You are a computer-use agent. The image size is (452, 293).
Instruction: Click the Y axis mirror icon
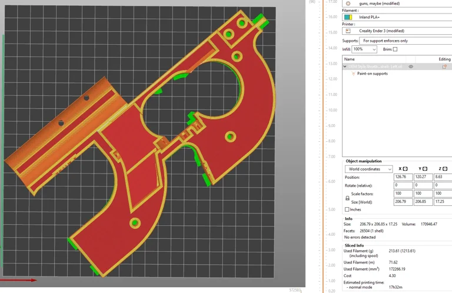(424, 169)
